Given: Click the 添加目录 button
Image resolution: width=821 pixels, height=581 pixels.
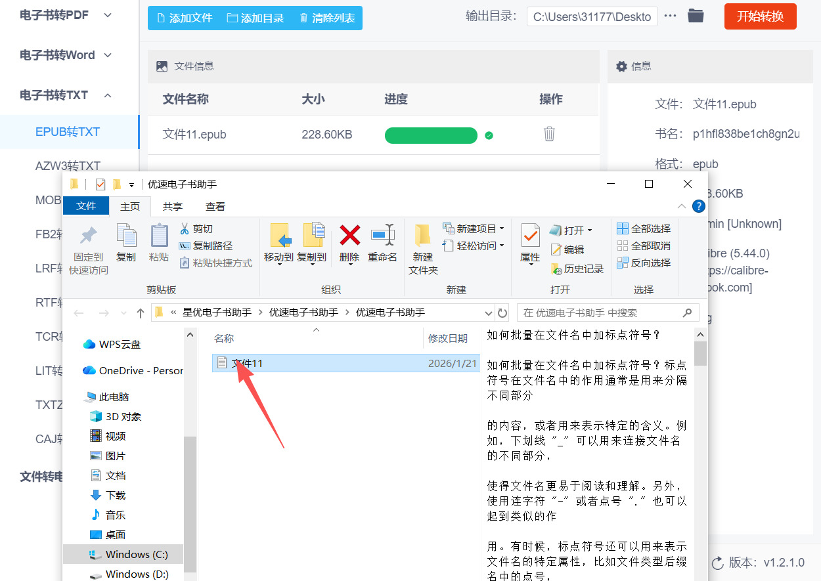Looking at the screenshot, I should click(255, 18).
